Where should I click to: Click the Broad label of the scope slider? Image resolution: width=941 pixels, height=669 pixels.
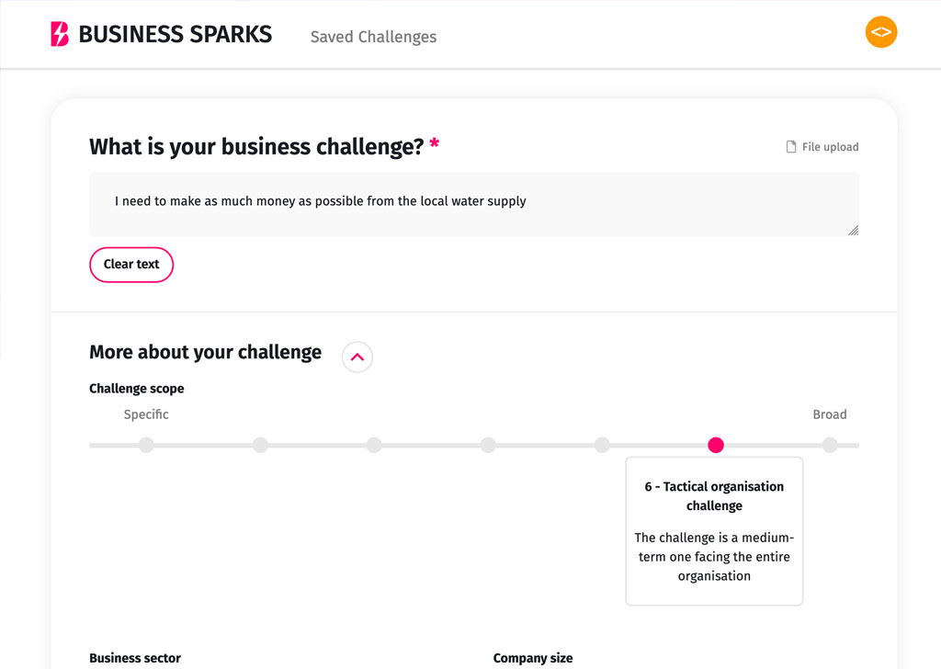830,414
